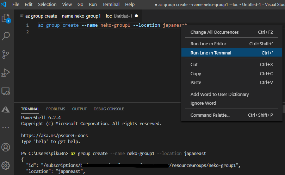The height and width of the screenshot is (175, 285).
Task: Open the File menu
Action: click(x=16, y=4)
